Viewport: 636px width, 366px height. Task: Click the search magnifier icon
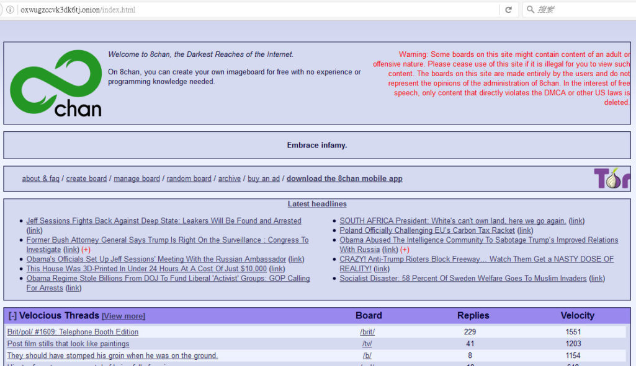click(x=530, y=10)
